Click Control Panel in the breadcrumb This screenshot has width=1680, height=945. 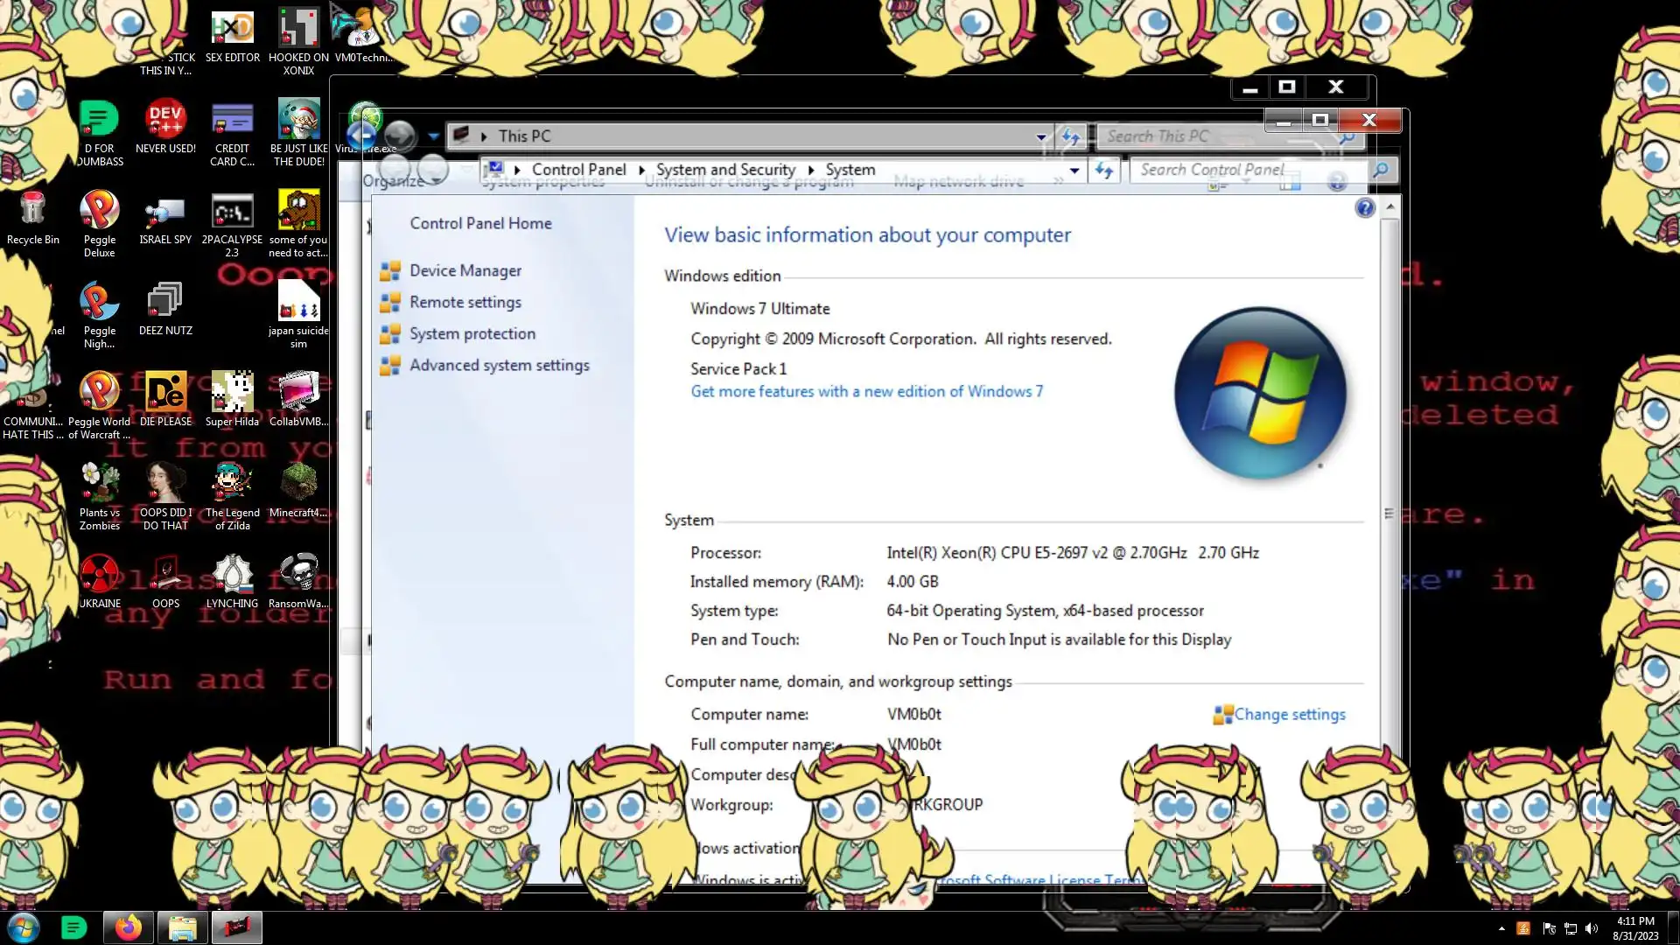pos(578,170)
